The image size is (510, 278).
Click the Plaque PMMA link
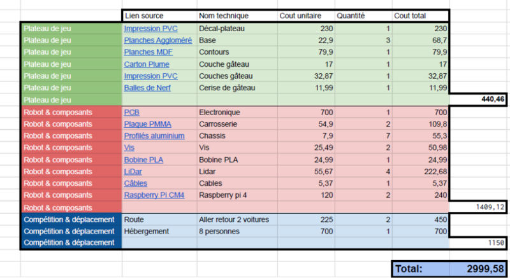(x=149, y=124)
